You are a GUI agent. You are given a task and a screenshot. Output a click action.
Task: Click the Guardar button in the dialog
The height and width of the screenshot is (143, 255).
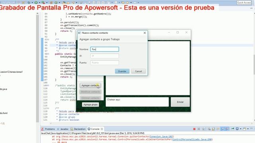click(x=122, y=71)
